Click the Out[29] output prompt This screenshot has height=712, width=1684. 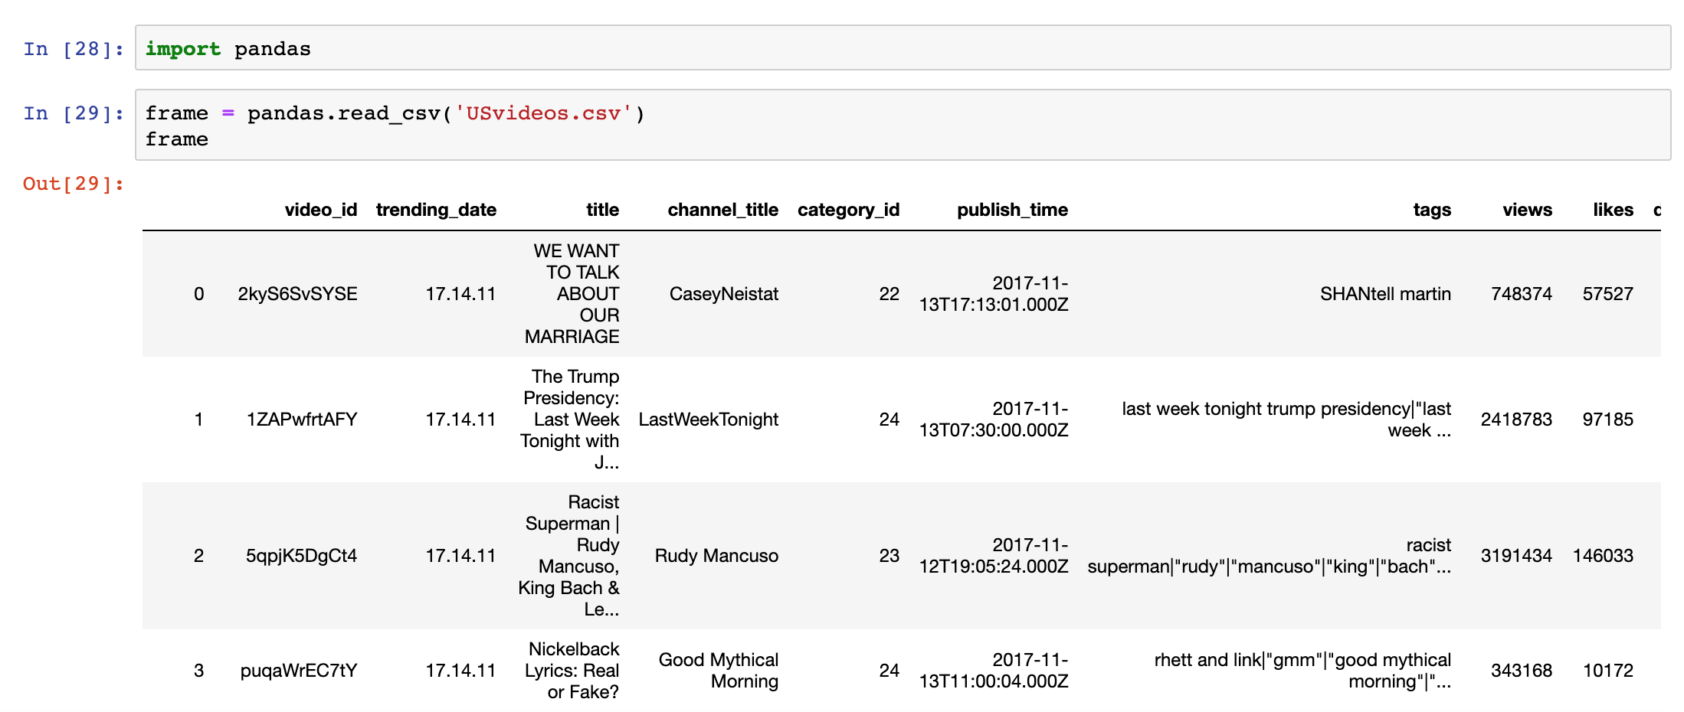[74, 184]
